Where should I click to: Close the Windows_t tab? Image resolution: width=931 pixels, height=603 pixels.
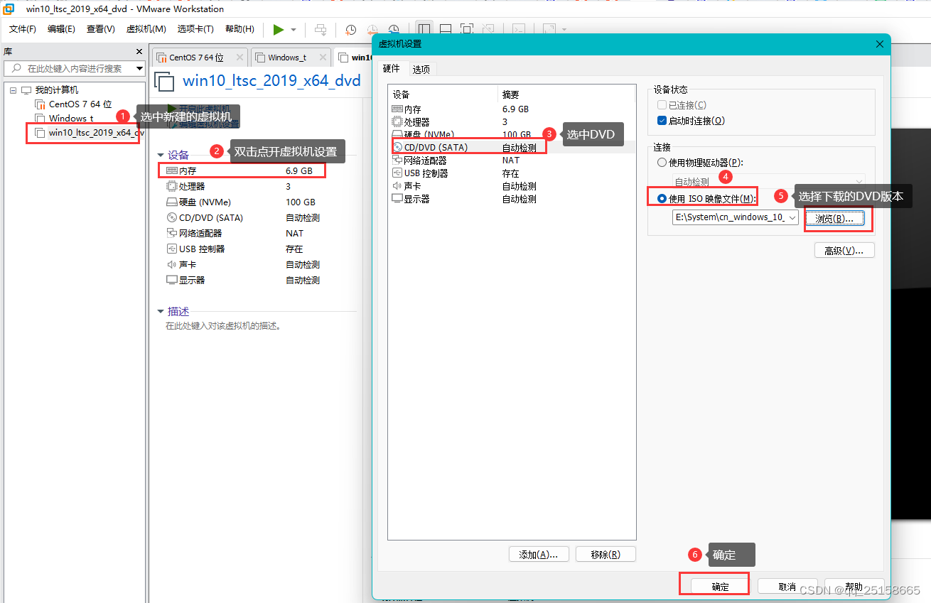click(x=323, y=58)
